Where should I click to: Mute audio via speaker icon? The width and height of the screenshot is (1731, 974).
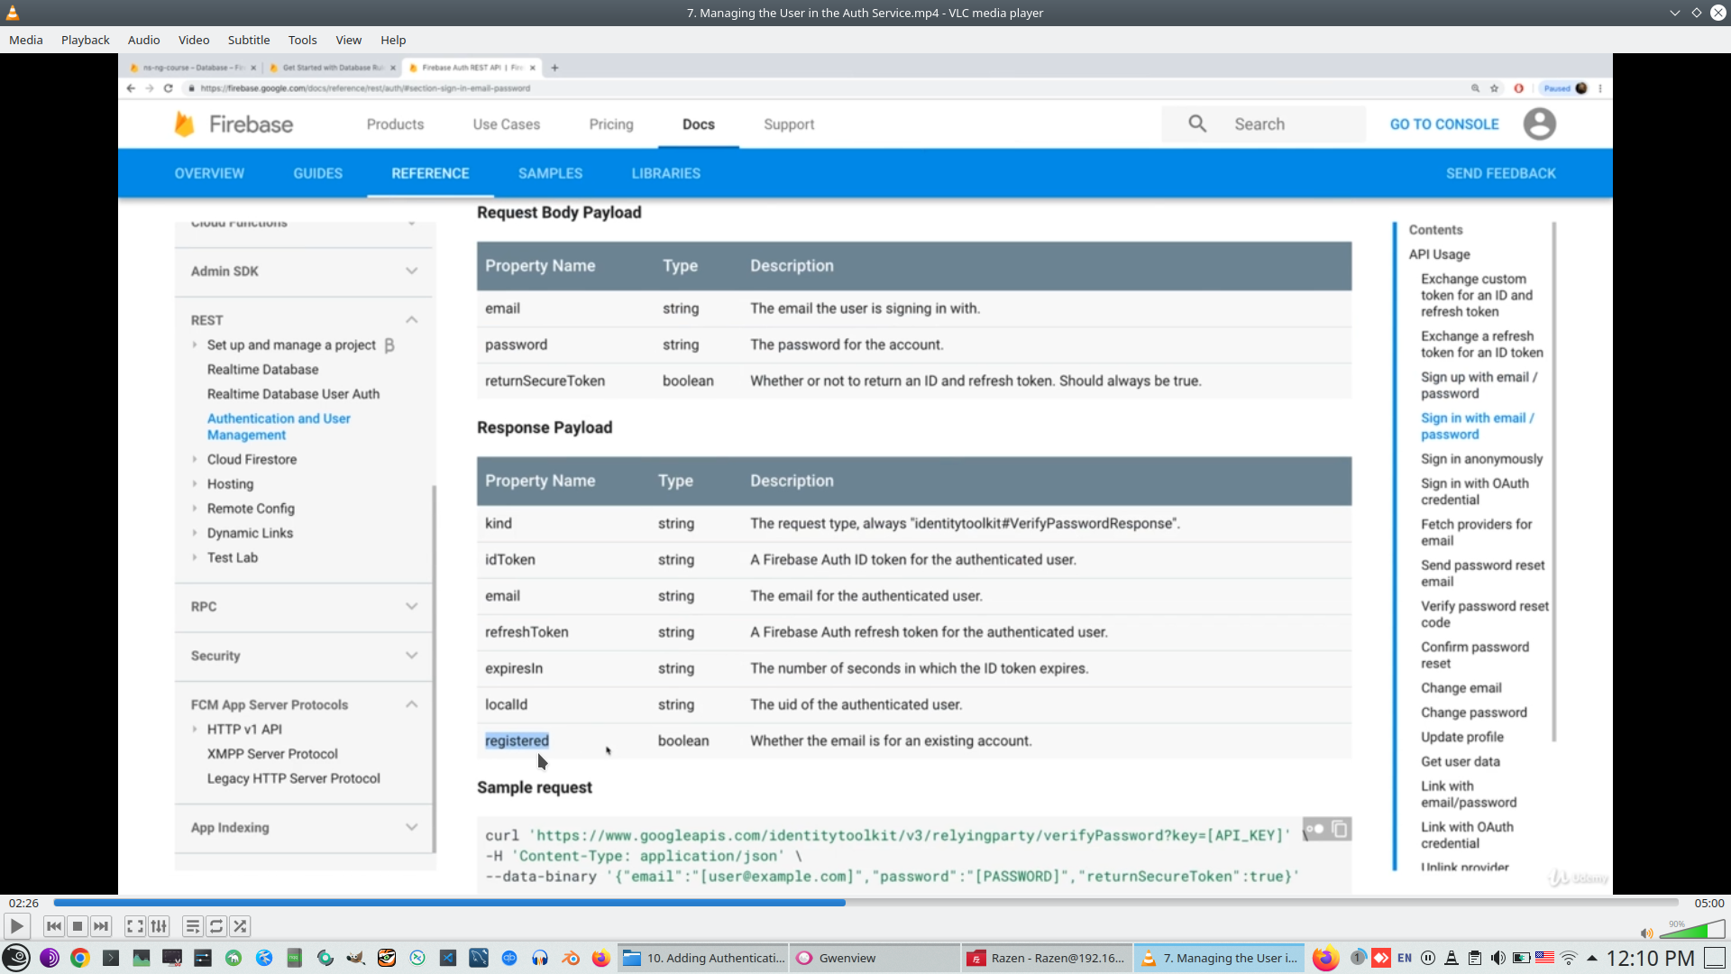[x=1646, y=933]
